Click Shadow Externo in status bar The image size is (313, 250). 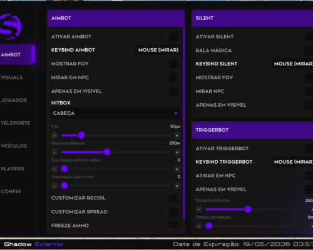point(33,244)
